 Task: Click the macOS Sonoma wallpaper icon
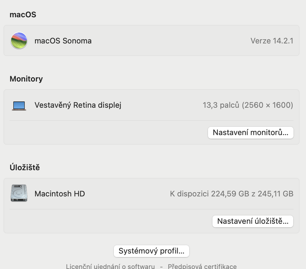[19, 41]
